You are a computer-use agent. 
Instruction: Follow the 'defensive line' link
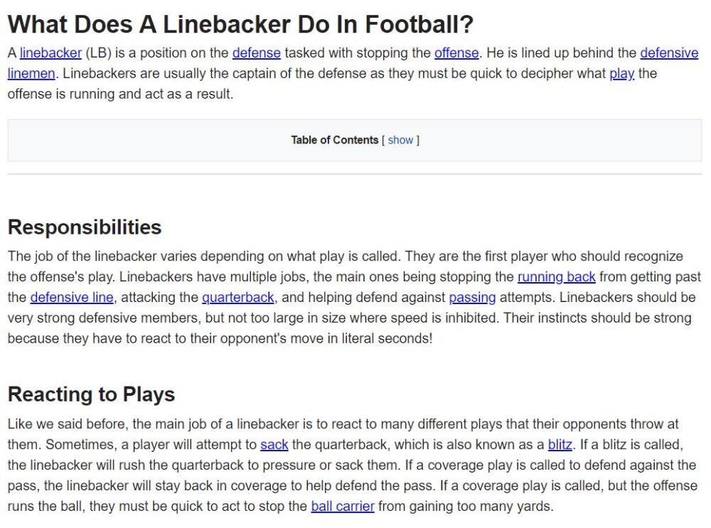[x=72, y=297]
